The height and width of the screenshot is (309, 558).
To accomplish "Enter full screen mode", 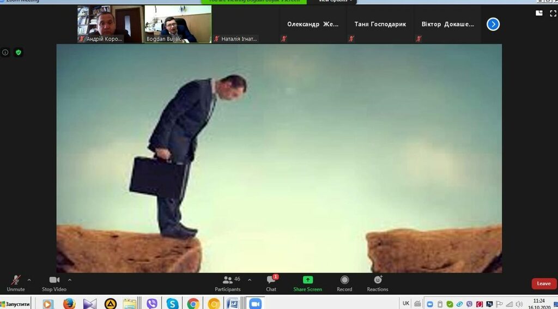I will pos(553,13).
